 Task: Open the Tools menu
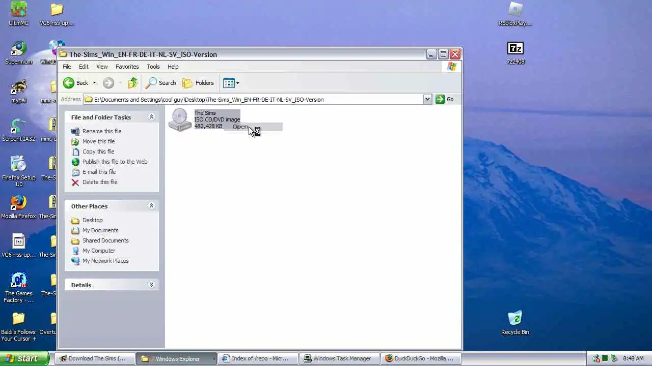(x=153, y=67)
